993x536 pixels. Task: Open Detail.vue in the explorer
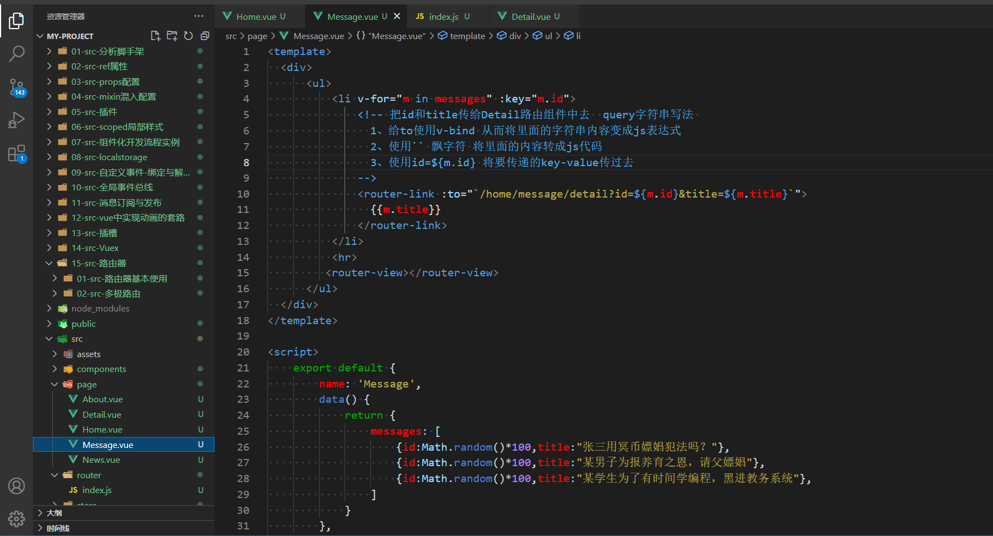pos(124,414)
